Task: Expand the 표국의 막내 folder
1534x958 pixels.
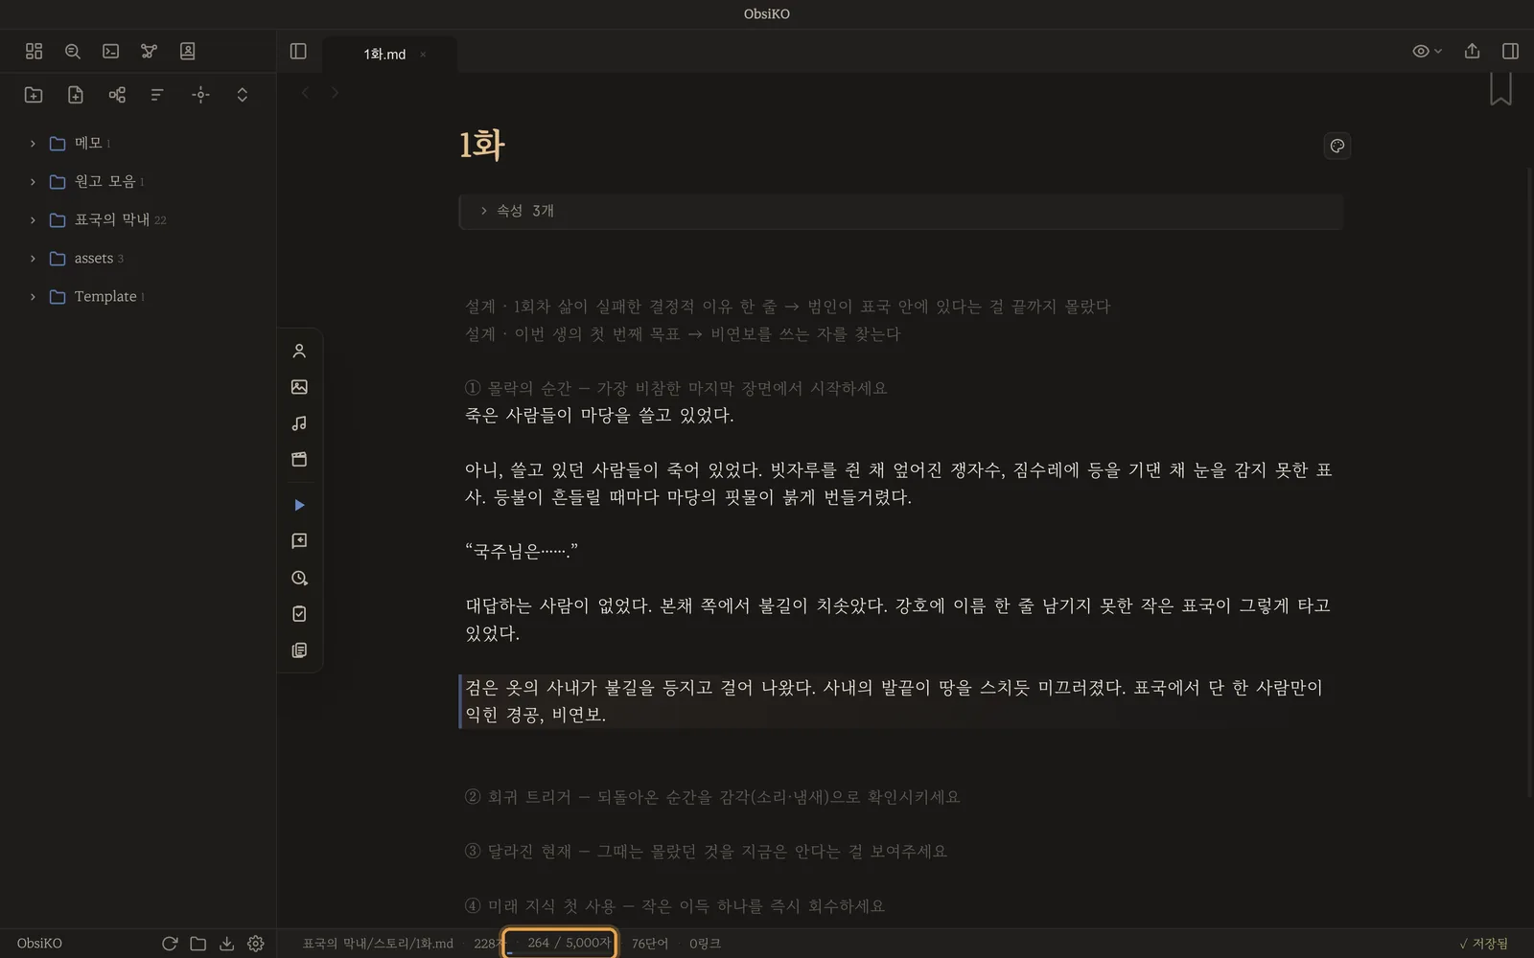Action: 33,220
